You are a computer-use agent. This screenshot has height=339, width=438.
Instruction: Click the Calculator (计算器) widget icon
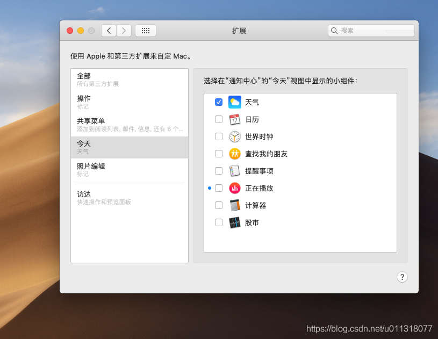point(235,205)
